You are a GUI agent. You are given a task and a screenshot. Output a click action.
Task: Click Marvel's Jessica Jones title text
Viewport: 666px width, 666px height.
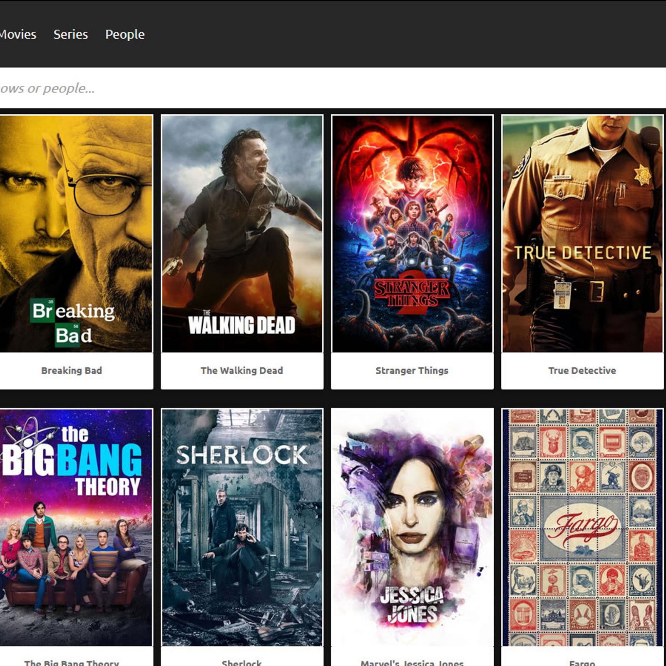(412, 662)
